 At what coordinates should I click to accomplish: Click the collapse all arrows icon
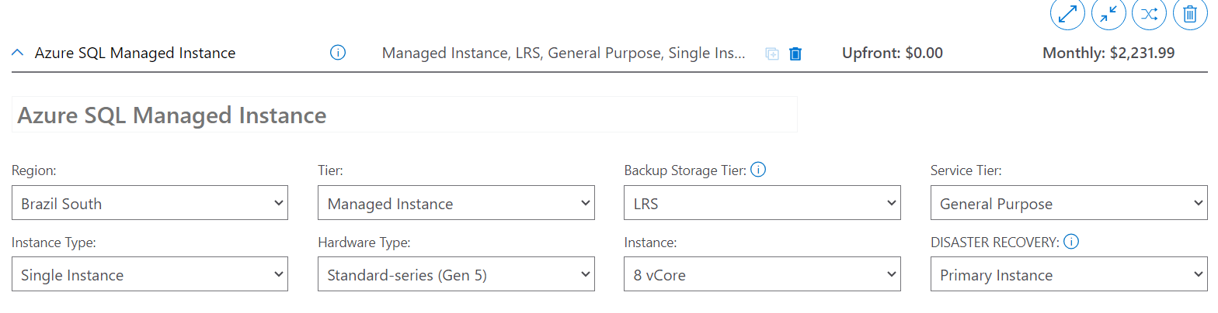(1108, 13)
